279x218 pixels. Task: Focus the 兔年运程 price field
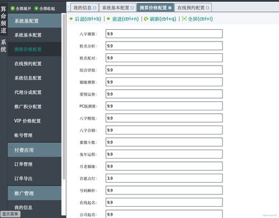click(164, 154)
